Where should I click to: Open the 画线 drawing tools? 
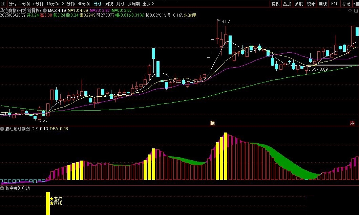tap(323, 4)
